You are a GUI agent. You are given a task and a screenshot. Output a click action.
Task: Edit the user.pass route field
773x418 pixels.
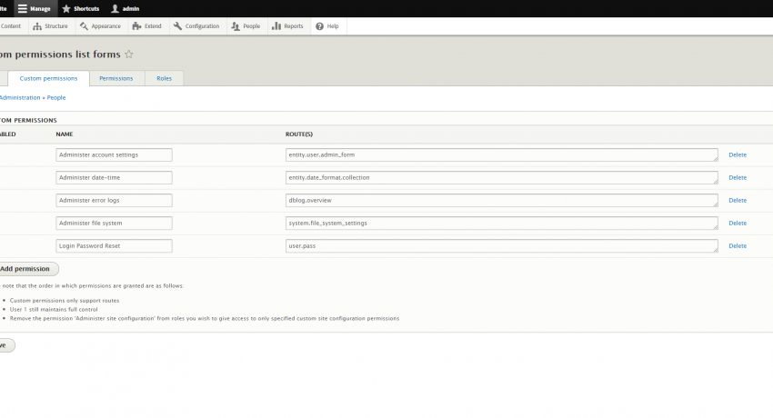[501, 245]
